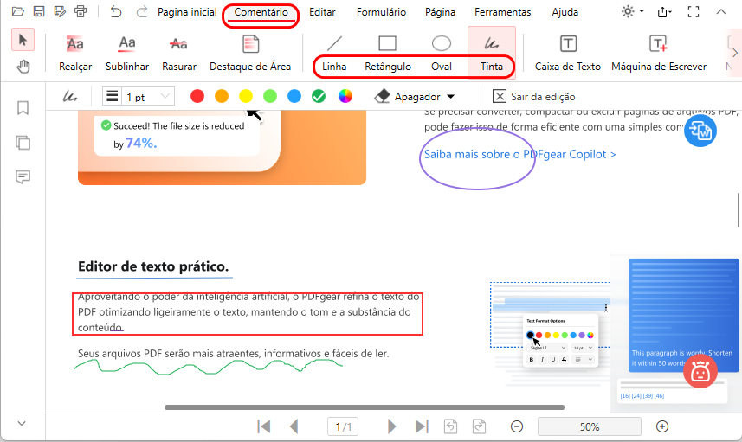Viewport: 742px width, 442px height.
Task: Undo the last action
Action: pos(115,12)
